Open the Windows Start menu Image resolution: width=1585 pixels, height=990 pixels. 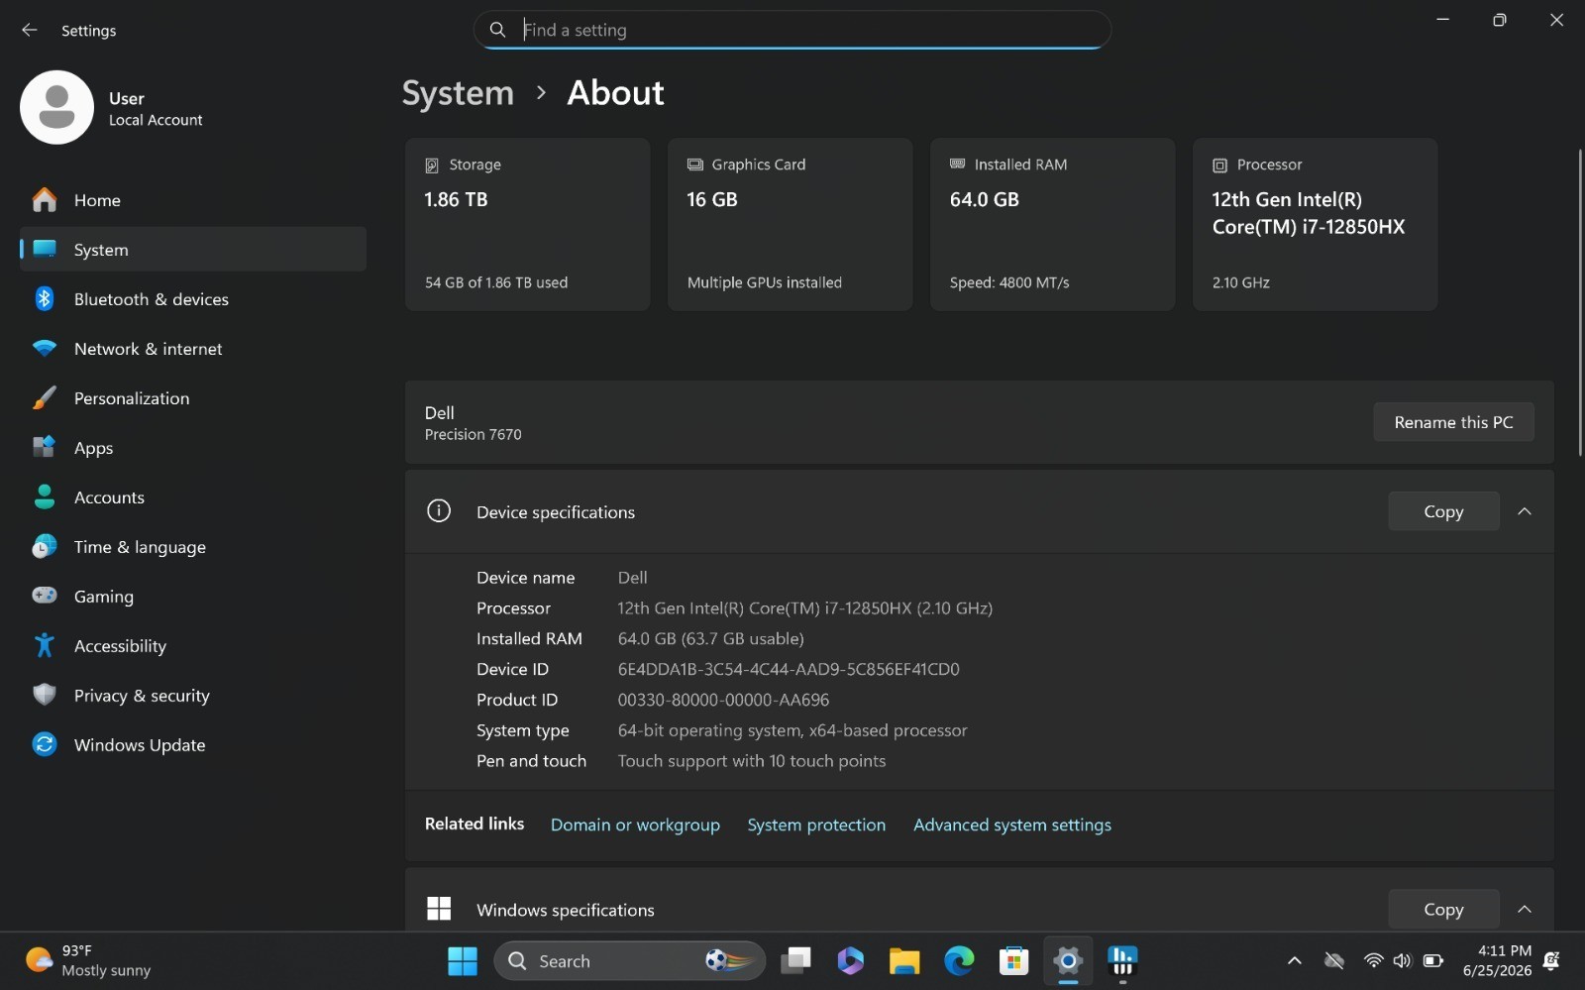(463, 960)
